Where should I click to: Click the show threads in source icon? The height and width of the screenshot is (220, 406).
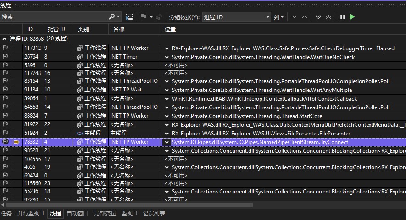click(x=129, y=16)
